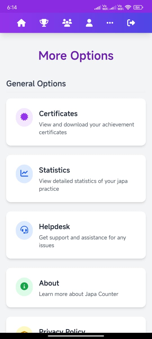This screenshot has height=339, width=152.
Task: Open the Helpdesk option
Action: [76, 235]
